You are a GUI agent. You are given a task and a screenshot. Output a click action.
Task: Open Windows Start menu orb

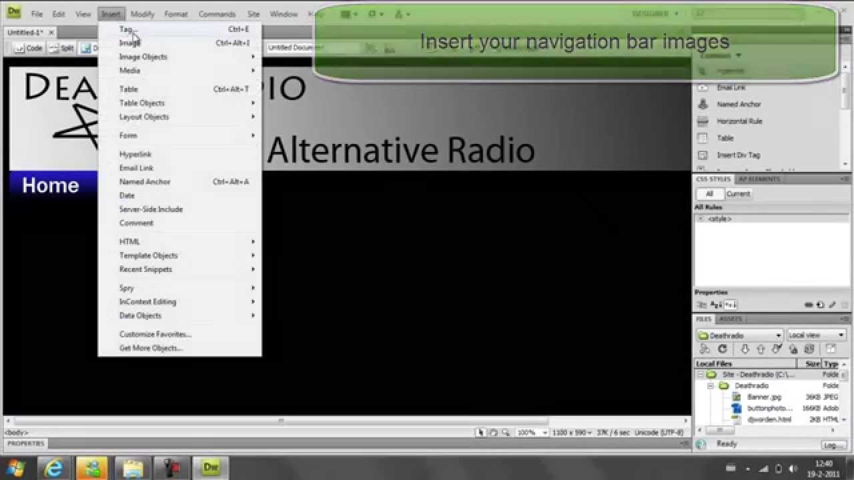(x=16, y=467)
